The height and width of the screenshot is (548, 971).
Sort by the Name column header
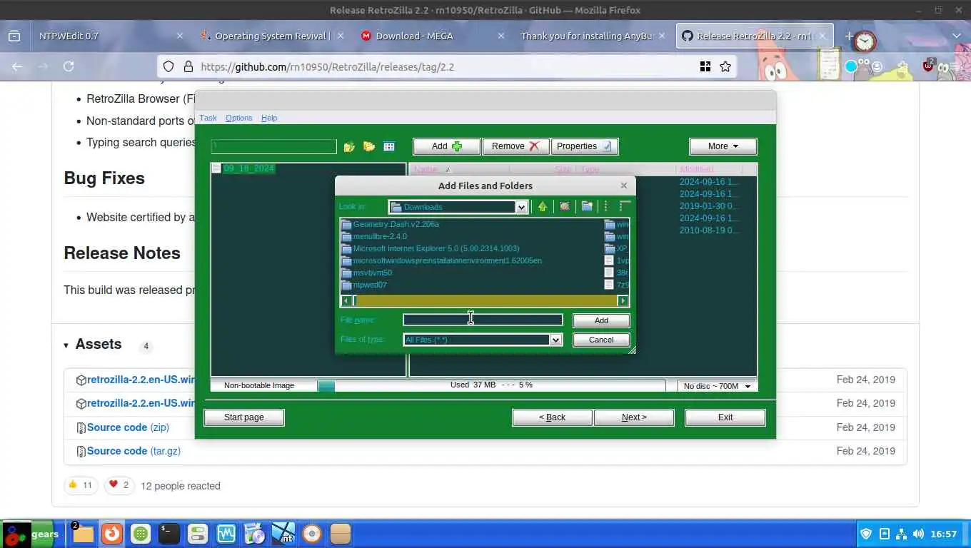tap(426, 169)
